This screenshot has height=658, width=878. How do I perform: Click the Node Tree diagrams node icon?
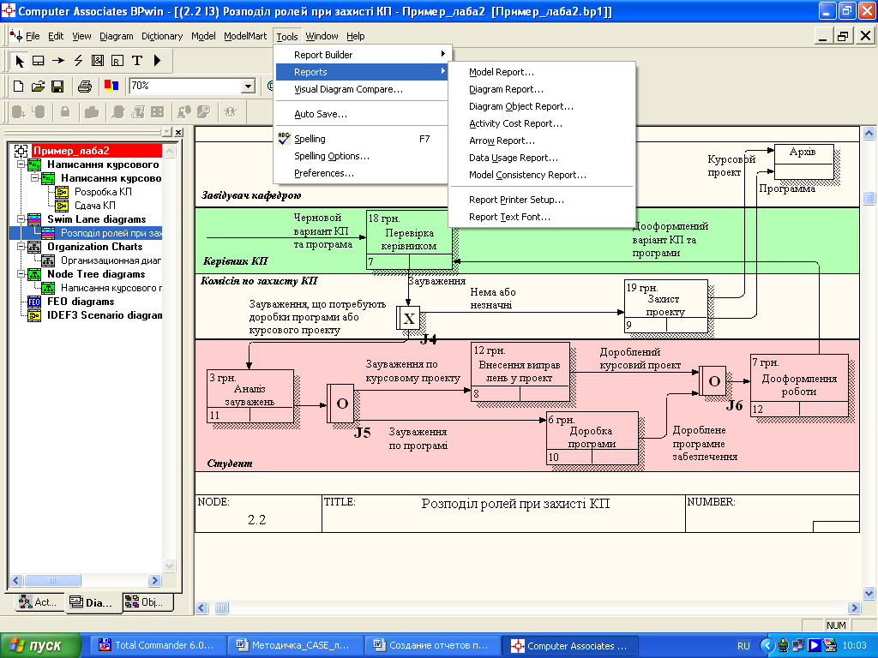click(34, 274)
